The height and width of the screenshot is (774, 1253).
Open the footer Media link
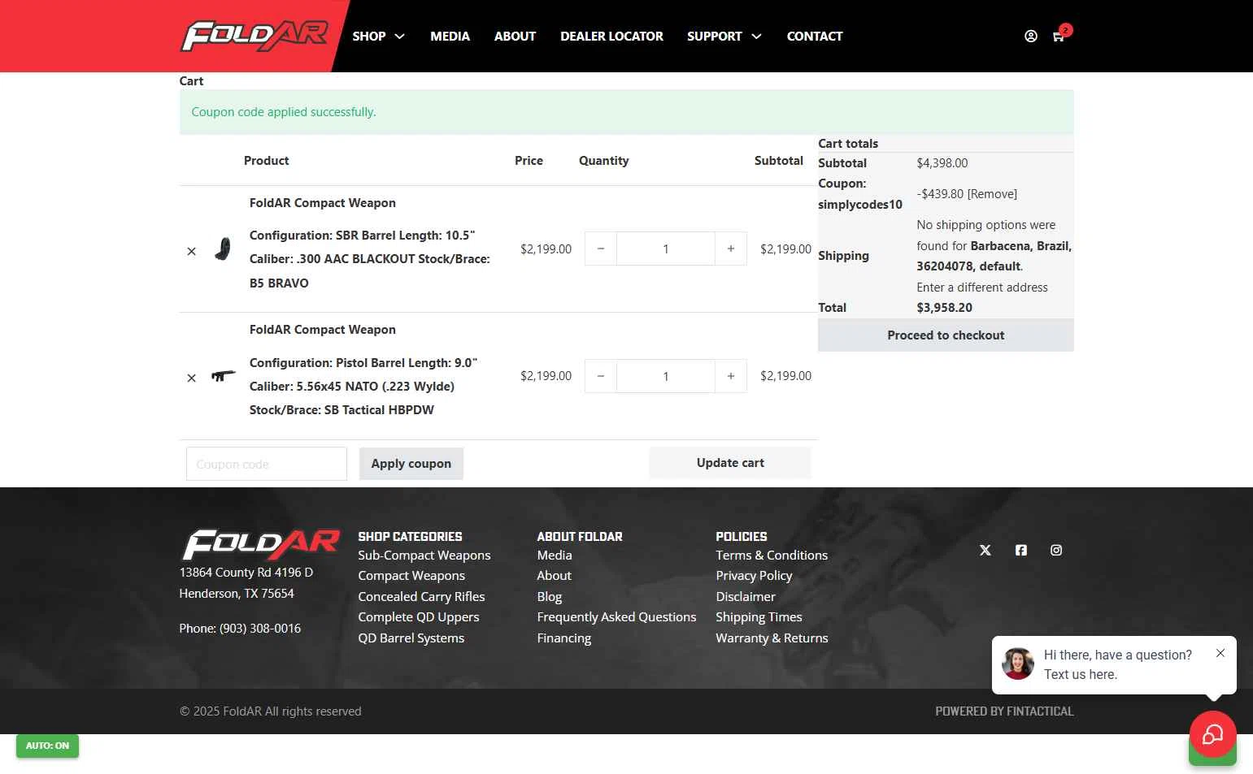tap(555, 556)
